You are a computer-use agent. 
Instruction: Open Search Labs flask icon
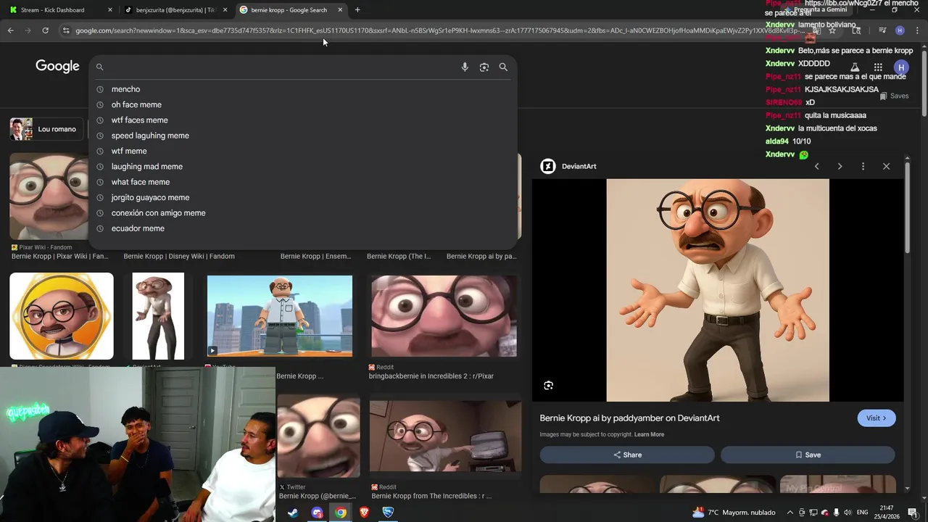tap(855, 67)
